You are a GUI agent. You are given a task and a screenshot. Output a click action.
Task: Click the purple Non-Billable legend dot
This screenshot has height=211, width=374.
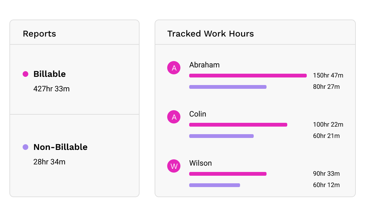coord(25,147)
